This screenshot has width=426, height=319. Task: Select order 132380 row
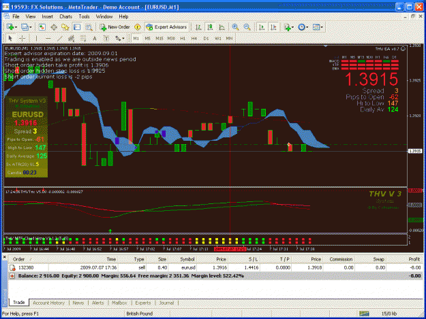pos(215,267)
